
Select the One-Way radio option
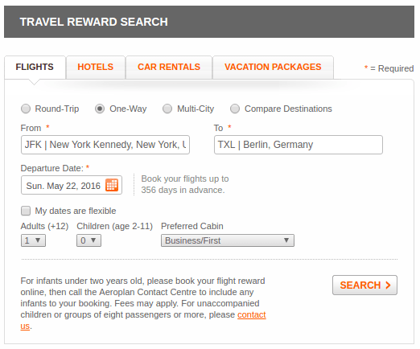pos(100,109)
